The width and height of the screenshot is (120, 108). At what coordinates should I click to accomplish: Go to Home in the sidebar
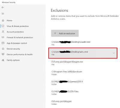(9, 21)
